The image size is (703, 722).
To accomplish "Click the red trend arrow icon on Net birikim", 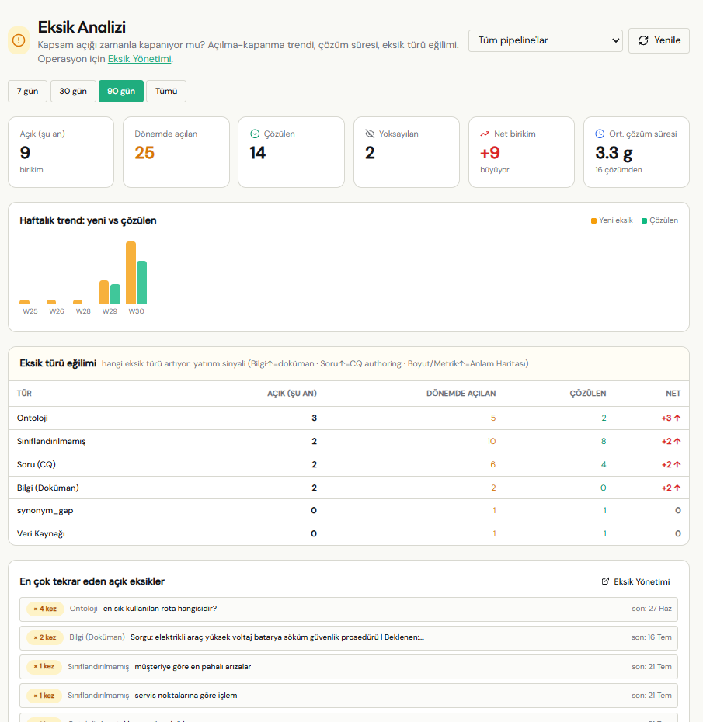I will [485, 134].
